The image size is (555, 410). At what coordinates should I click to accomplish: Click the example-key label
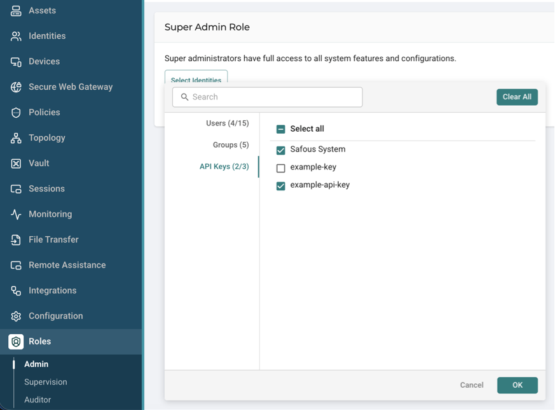313,167
